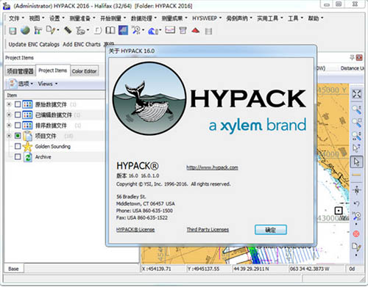The image size is (368, 287).
Task: Click the 确定 button in About dialog
Action: (271, 230)
